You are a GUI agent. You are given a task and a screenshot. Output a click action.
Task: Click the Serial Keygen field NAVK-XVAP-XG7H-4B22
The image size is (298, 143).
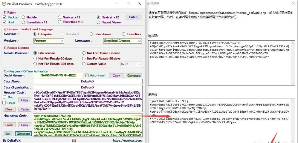coord(58,75)
